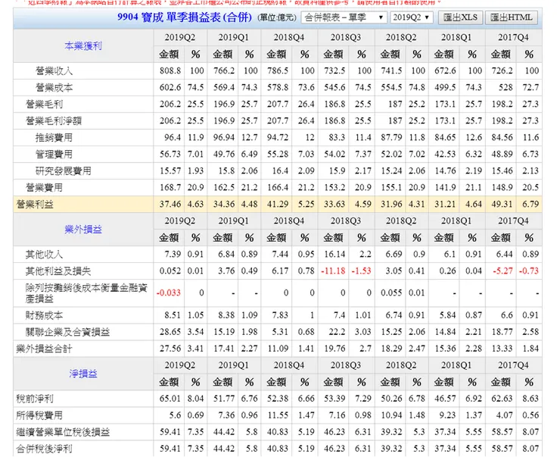Click the red -11.18 other gains value

tap(333, 271)
